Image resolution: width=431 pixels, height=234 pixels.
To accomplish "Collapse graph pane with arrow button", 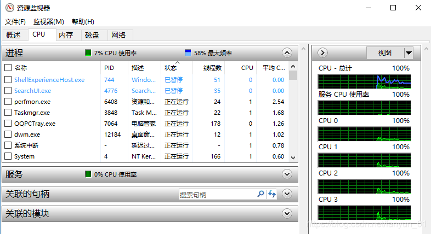I will tap(322, 52).
